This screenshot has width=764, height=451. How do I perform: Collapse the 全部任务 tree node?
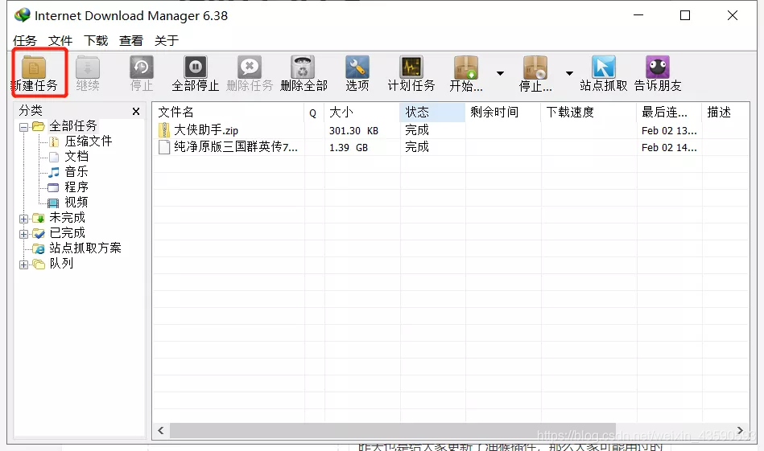[x=23, y=128]
